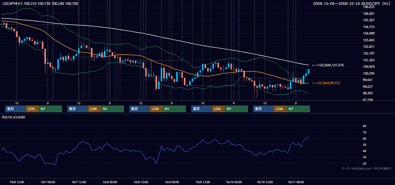395x185 pixels.
Task: Select the 東京 session block for 10/6
Action: coord(15,109)
